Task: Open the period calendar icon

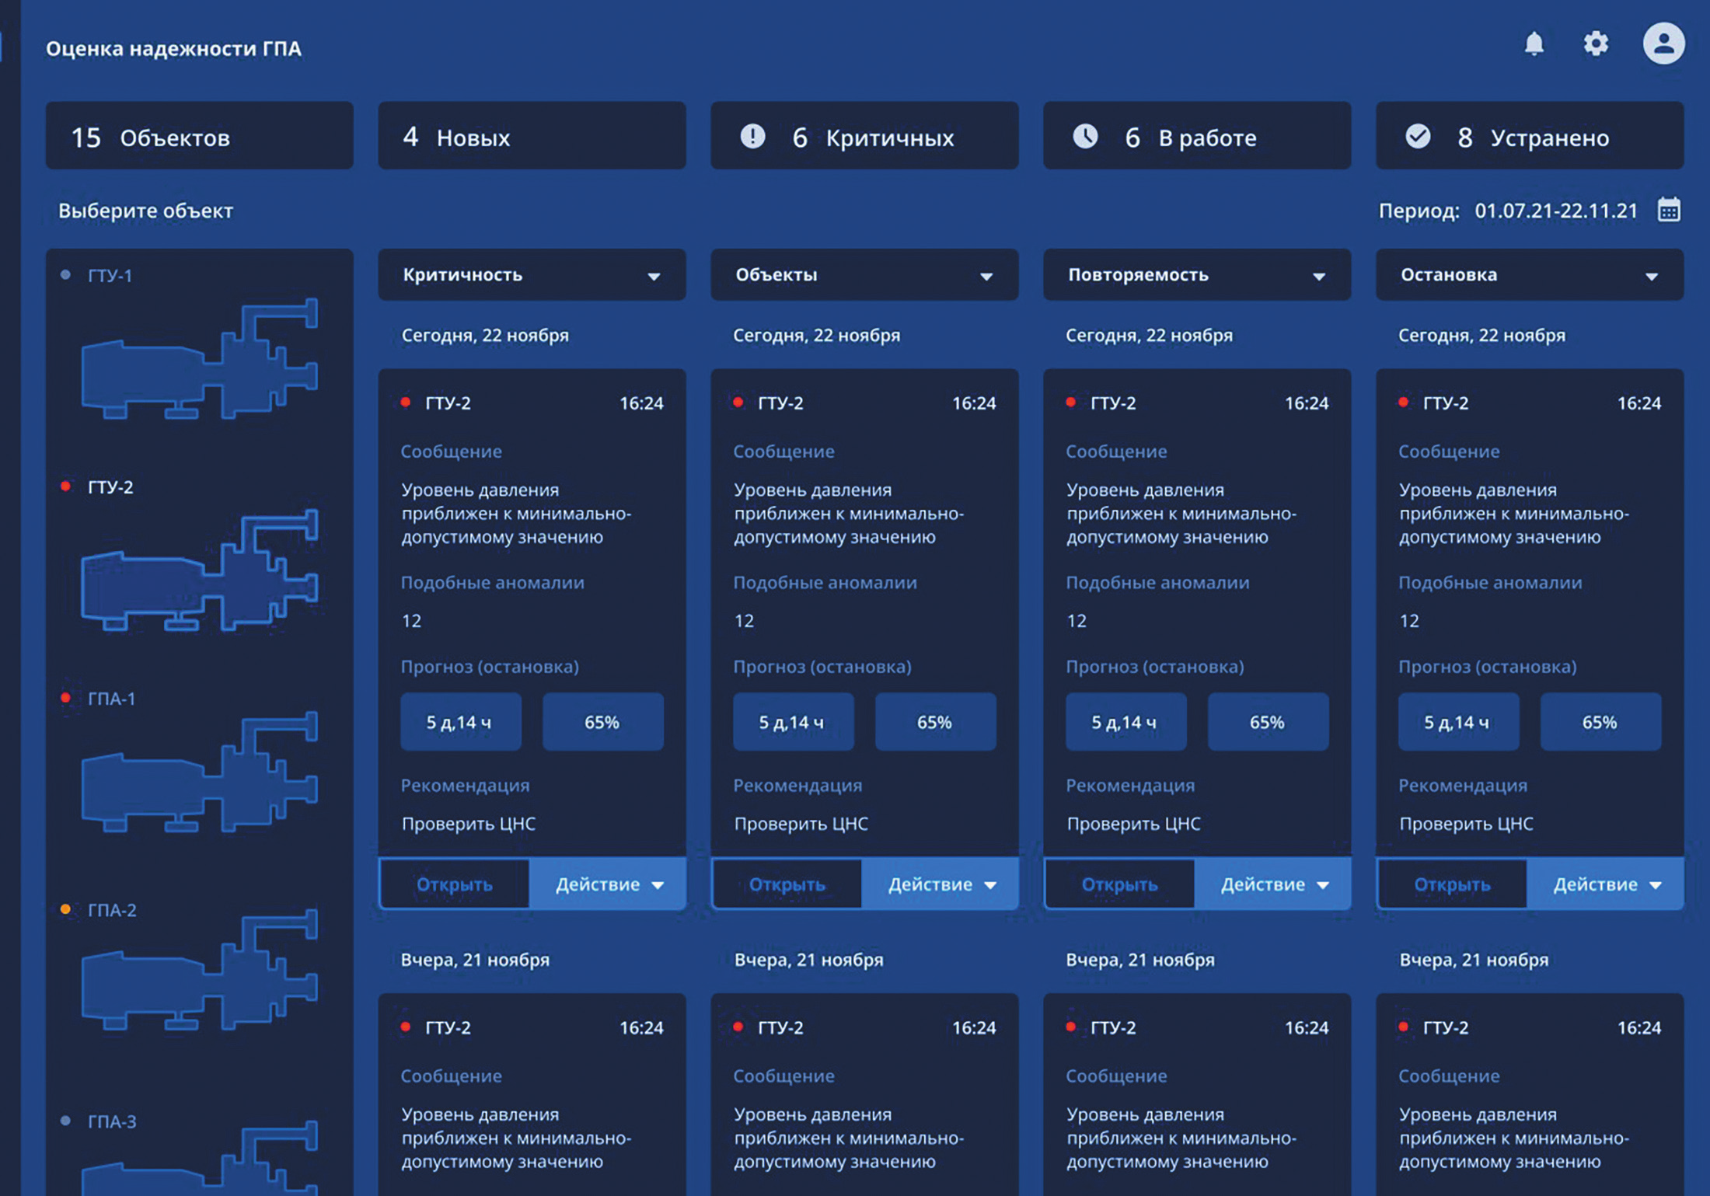Action: pos(1669,210)
